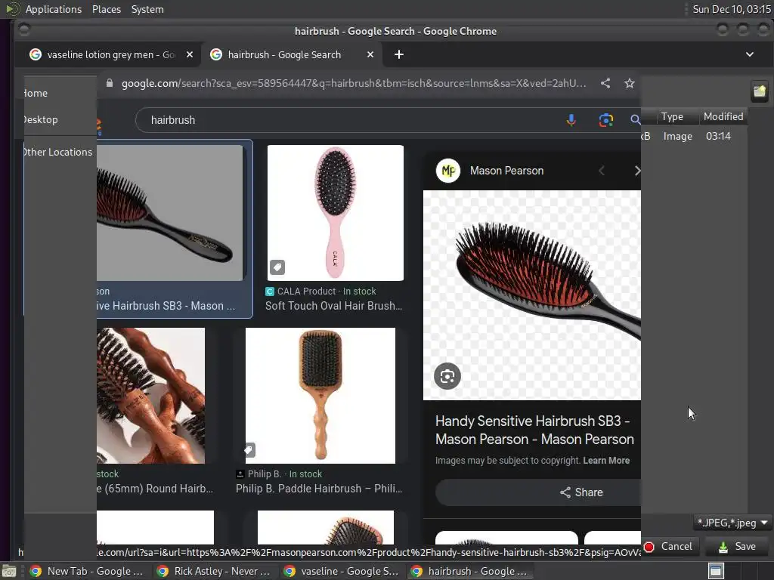Open the Philip B. paddle hairbrush thumbnail
The height and width of the screenshot is (580, 774).
[x=320, y=396]
